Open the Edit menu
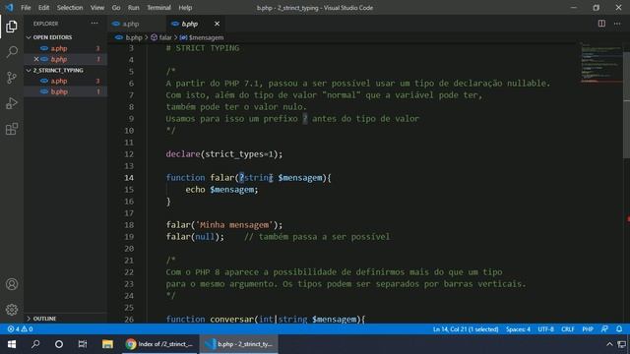This screenshot has height=354, width=630. [43, 8]
